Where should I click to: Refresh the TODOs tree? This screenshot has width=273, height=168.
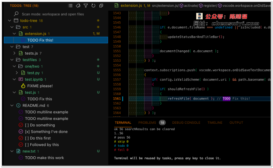[x=93, y=6]
